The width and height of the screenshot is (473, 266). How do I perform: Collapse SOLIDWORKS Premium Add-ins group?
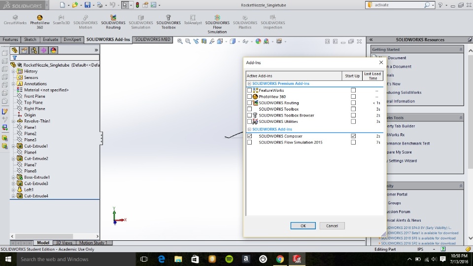tap(249, 84)
